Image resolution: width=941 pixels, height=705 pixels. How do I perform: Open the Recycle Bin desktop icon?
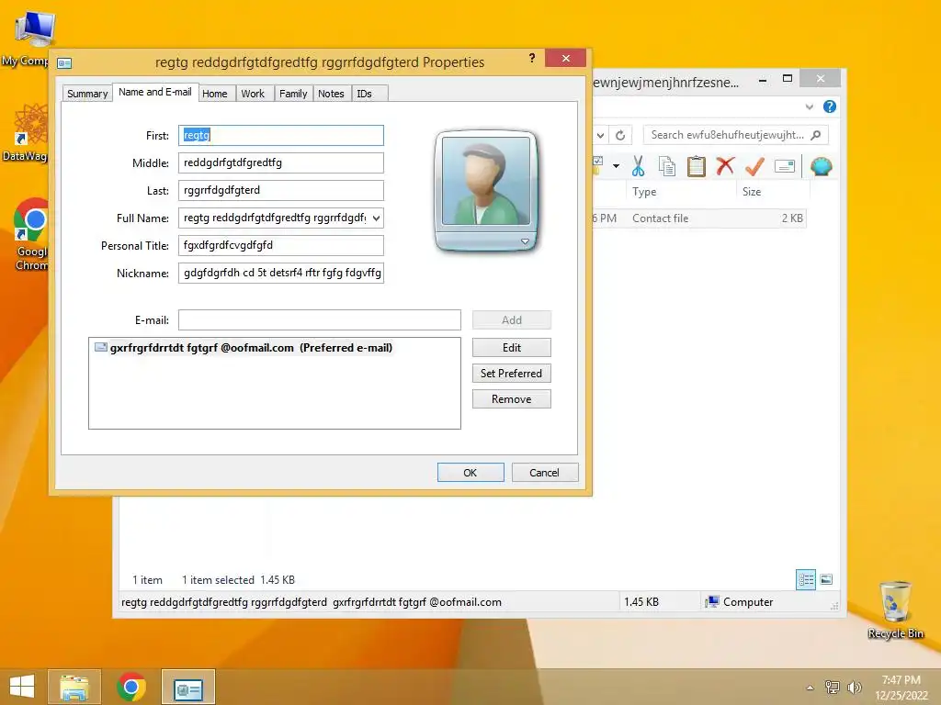click(x=895, y=610)
